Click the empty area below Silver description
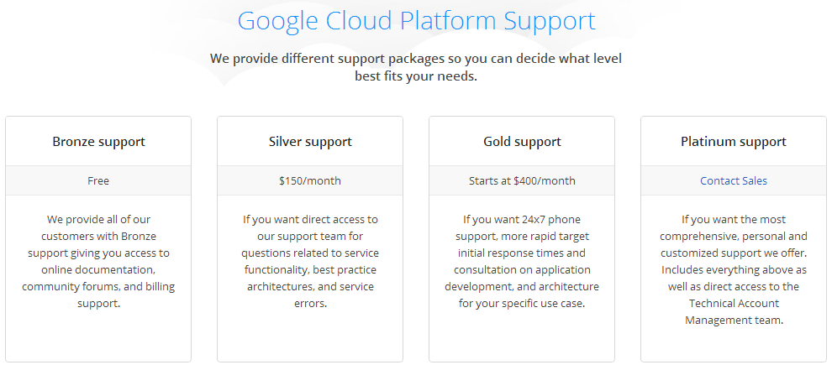Viewport: 832px width, 365px height. tap(310, 336)
